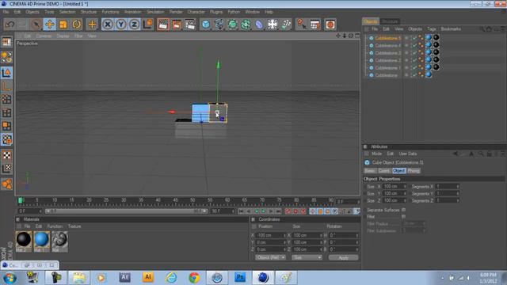Switch to the Structure tab

(390, 21)
